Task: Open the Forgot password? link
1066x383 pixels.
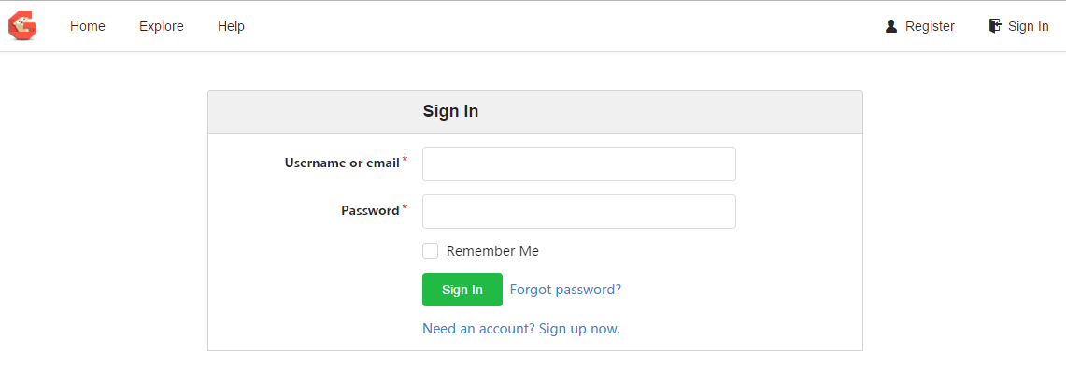Action: [565, 290]
